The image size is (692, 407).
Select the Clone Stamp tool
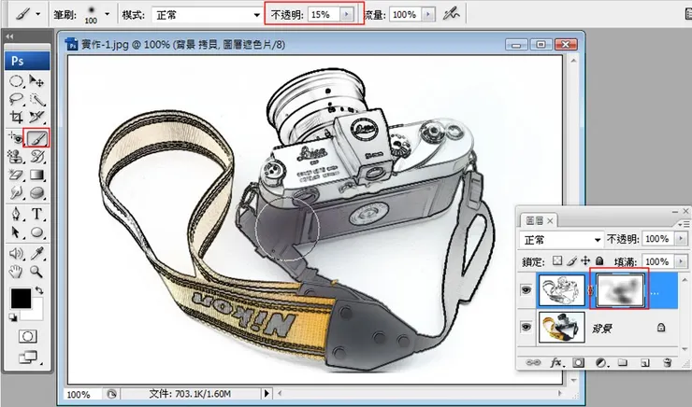16,157
